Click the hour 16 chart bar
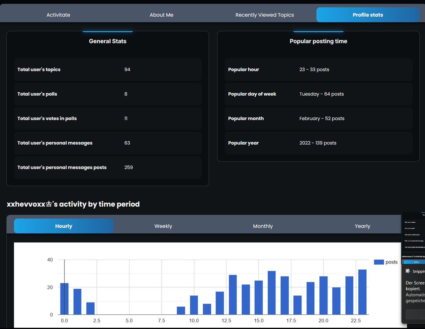The width and height of the screenshot is (425, 329). click(x=272, y=293)
